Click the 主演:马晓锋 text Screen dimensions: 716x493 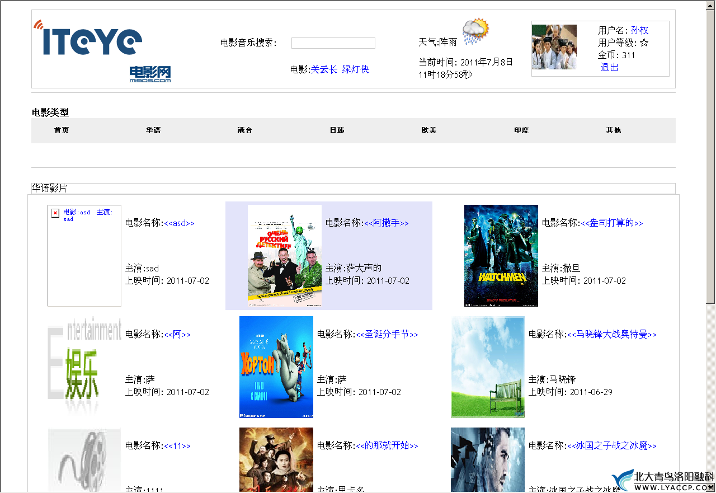[552, 379]
